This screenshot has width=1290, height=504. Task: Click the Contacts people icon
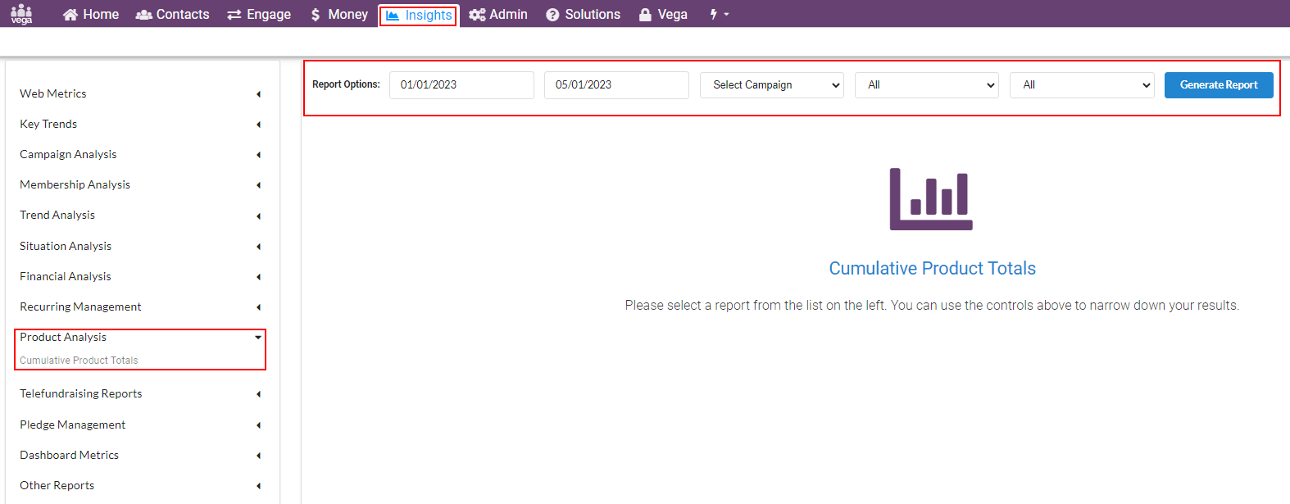[143, 15]
